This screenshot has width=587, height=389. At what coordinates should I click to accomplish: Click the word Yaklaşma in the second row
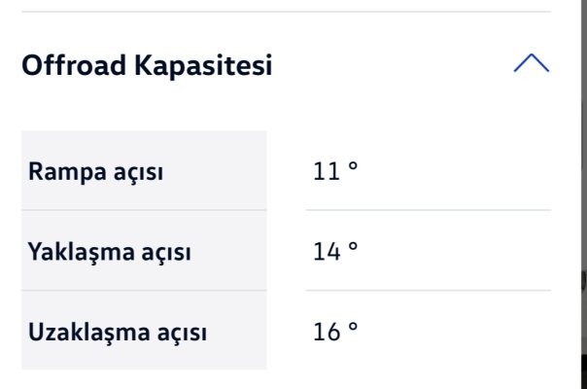[x=82, y=252]
